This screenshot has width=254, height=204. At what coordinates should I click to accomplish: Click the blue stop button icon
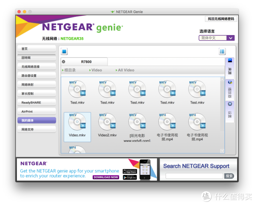pos(64,52)
